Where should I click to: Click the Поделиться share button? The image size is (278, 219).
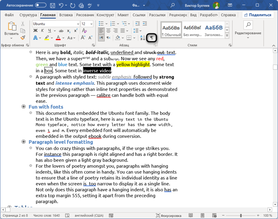click(257, 15)
